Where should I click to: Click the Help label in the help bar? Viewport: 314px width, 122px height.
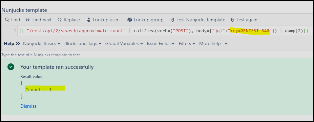[9, 43]
